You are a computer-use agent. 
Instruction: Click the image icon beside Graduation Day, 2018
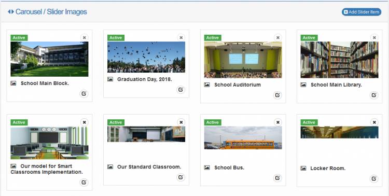110,79
